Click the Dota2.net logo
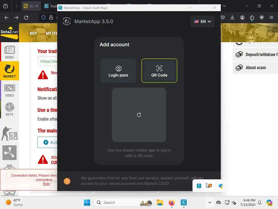 click(10, 33)
